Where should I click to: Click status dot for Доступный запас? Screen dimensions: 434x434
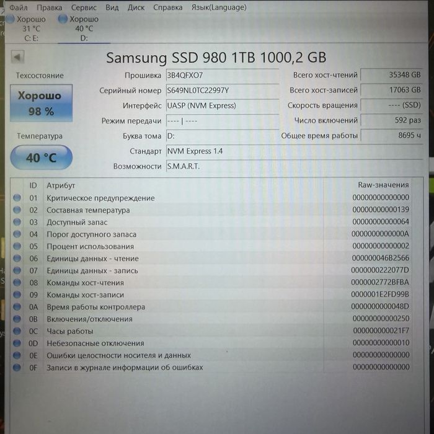click(17, 222)
